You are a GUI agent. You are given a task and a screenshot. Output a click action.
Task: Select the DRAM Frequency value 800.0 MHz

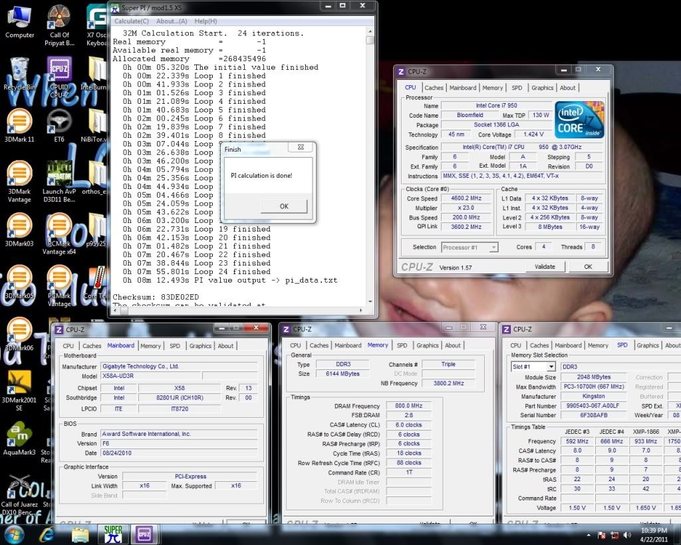pyautogui.click(x=409, y=405)
